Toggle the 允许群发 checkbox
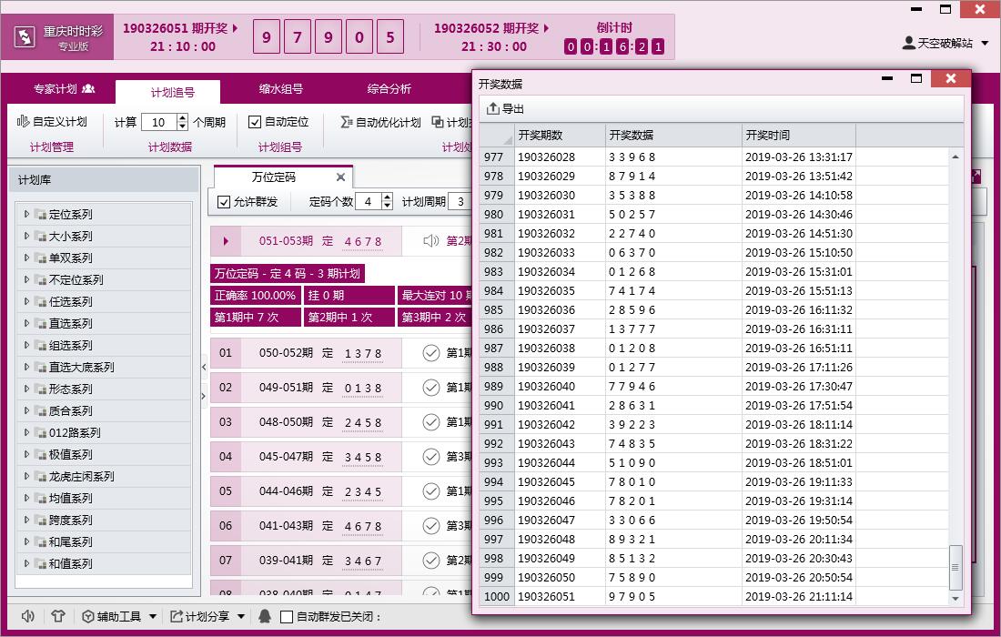The width and height of the screenshot is (1001, 637). click(224, 202)
